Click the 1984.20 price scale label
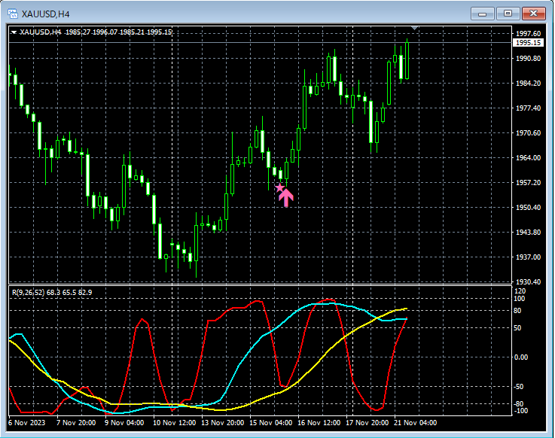555x438 pixels. tap(528, 83)
